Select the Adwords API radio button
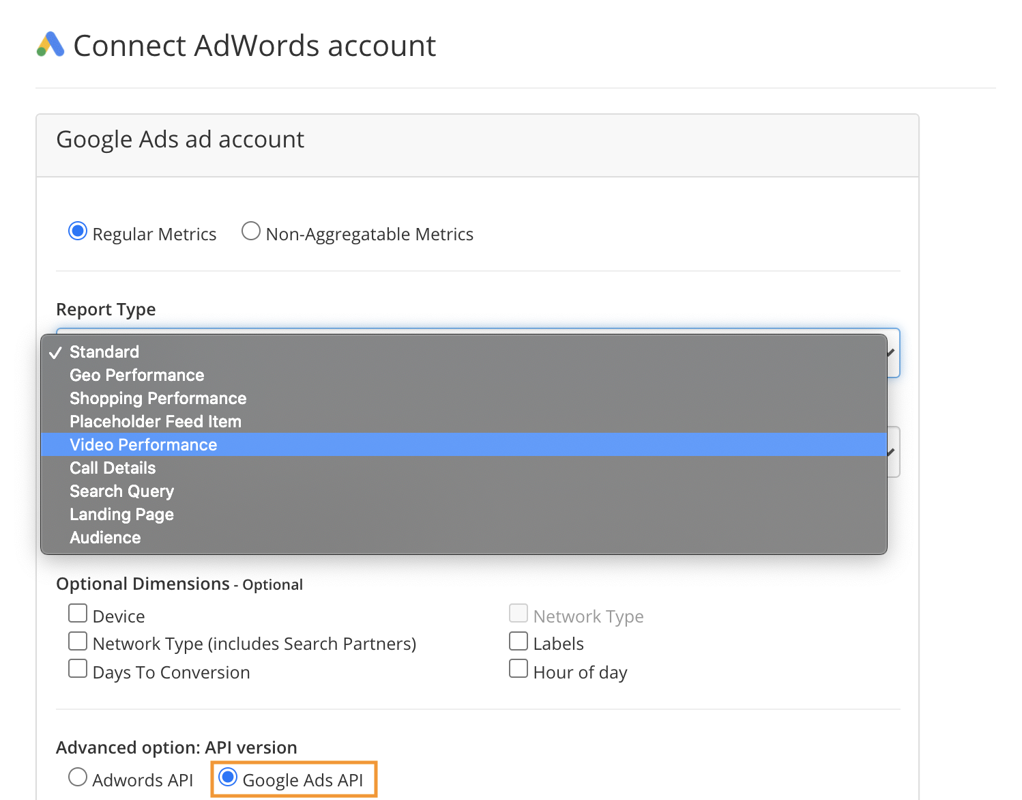Screen dimensions: 1022x800 (x=78, y=777)
